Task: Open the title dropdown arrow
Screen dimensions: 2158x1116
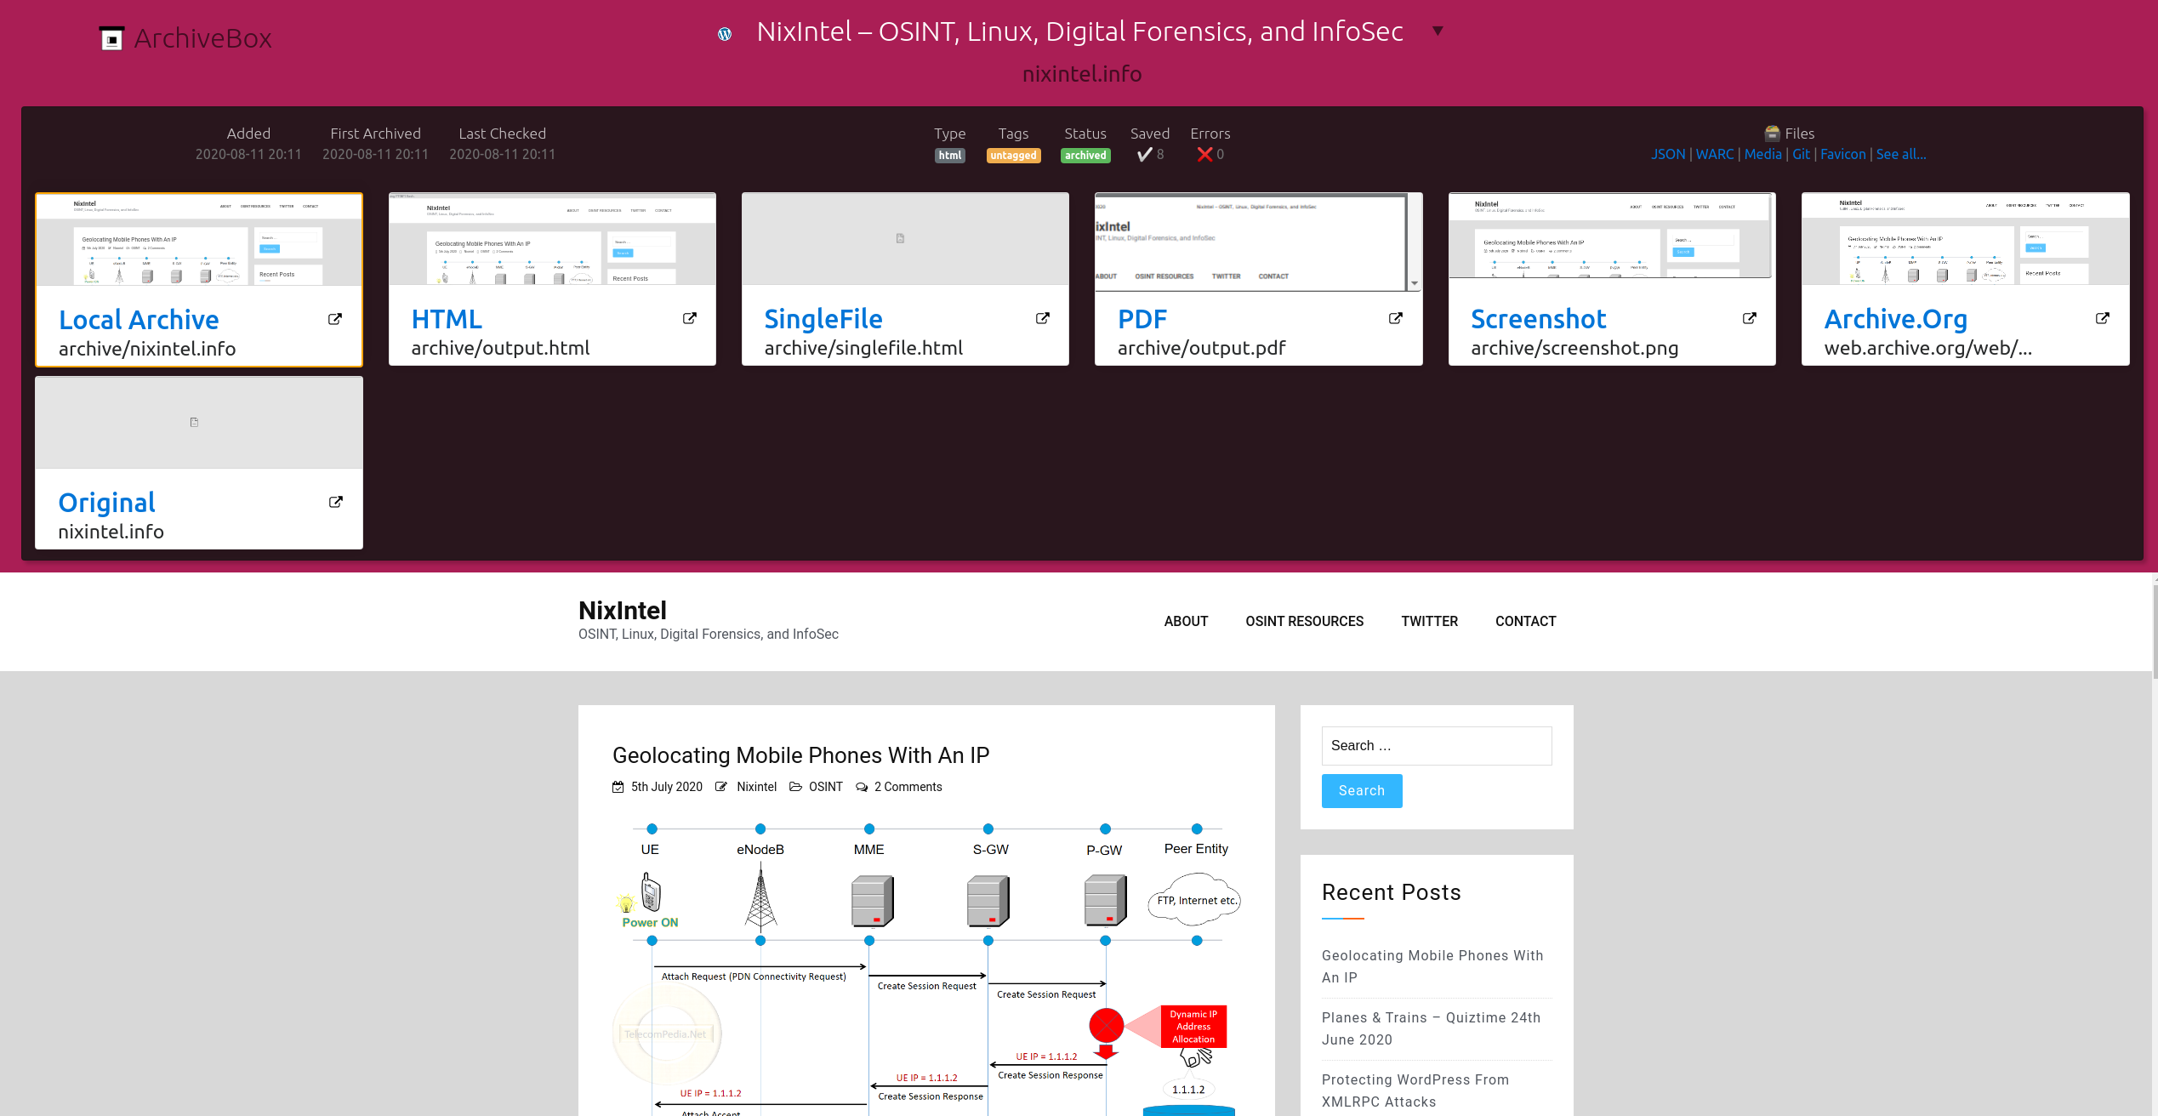Action: (x=1438, y=30)
